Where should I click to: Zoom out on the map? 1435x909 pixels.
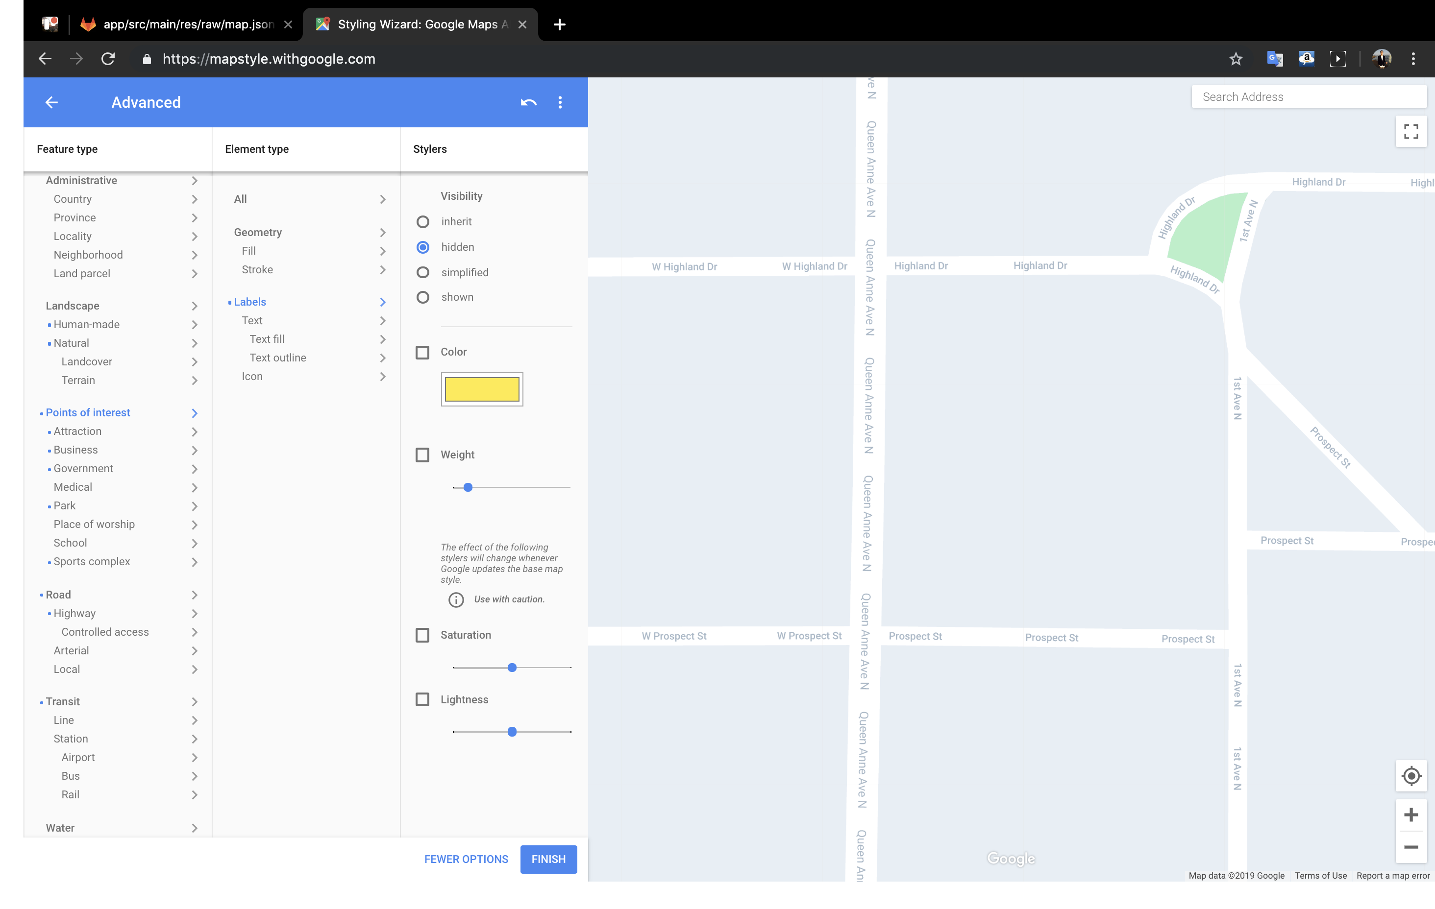[x=1410, y=846]
